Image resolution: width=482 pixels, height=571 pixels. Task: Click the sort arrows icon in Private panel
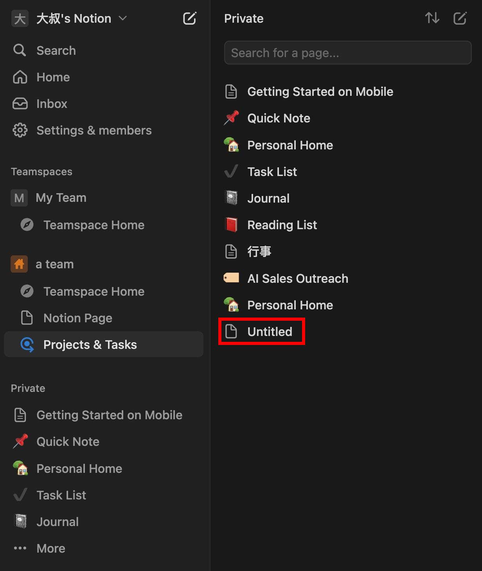pos(432,18)
